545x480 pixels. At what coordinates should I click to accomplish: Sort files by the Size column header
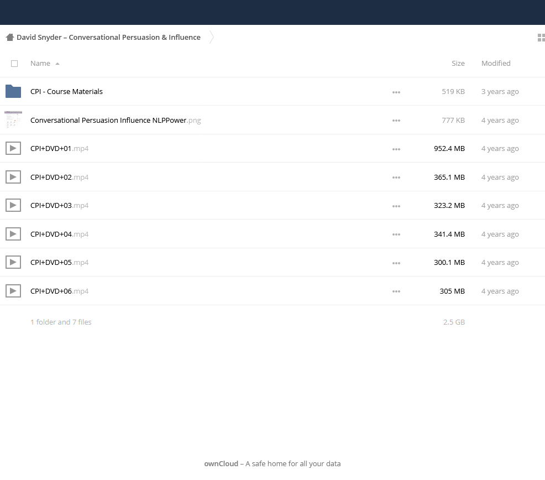pyautogui.click(x=458, y=63)
